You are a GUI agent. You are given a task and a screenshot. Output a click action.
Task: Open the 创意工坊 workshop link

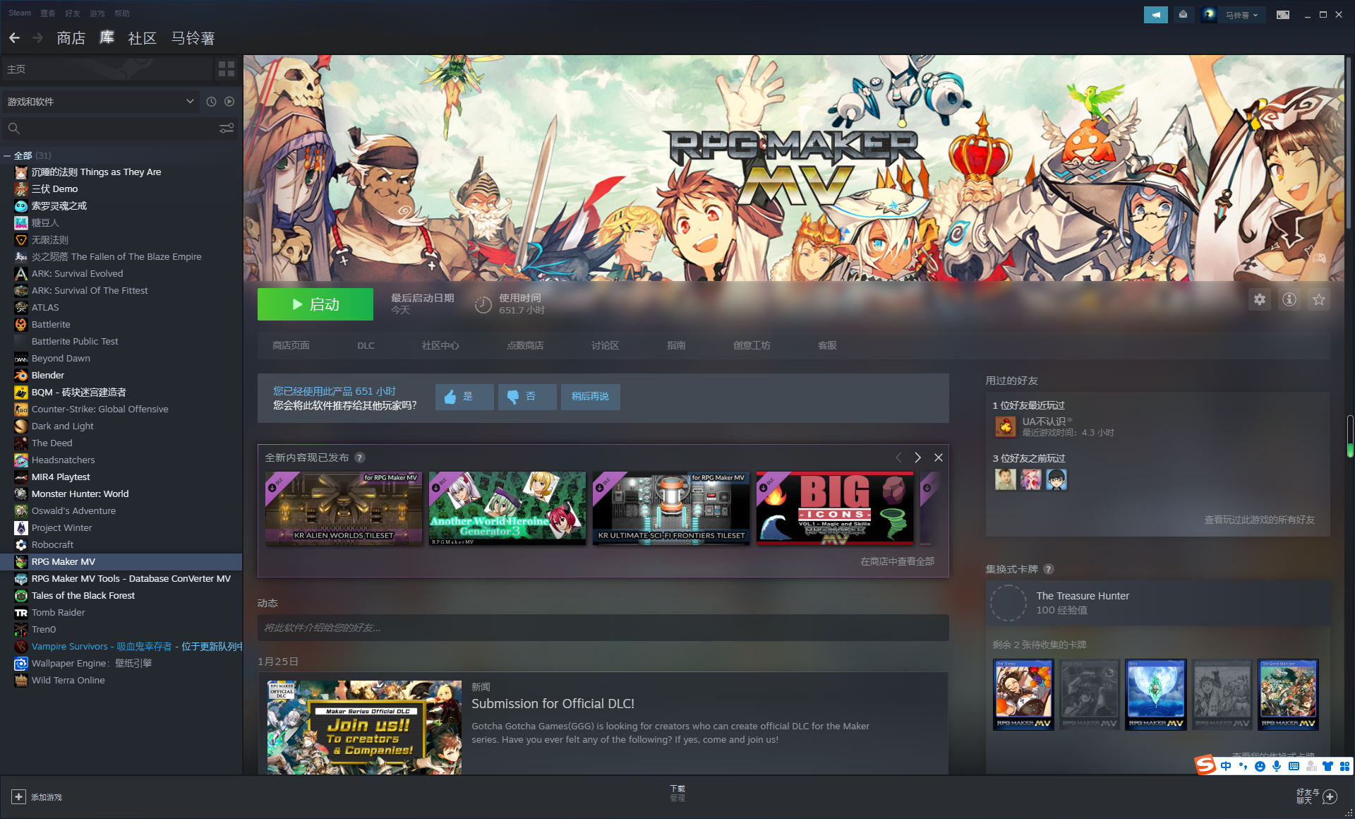click(x=752, y=346)
